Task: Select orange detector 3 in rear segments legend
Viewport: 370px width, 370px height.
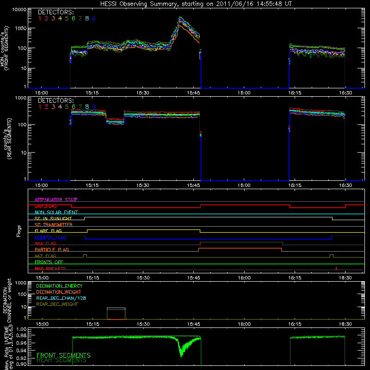Action: [x=53, y=107]
